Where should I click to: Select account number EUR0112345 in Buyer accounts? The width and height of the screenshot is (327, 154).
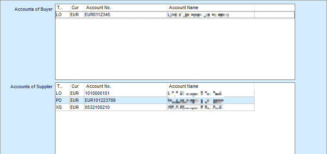(x=125, y=15)
